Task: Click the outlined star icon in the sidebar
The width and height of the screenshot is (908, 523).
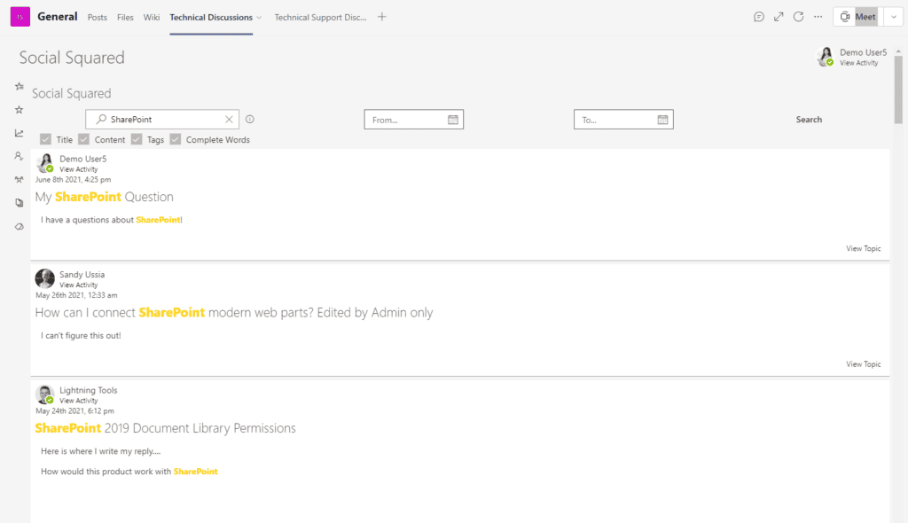Action: pyautogui.click(x=19, y=110)
